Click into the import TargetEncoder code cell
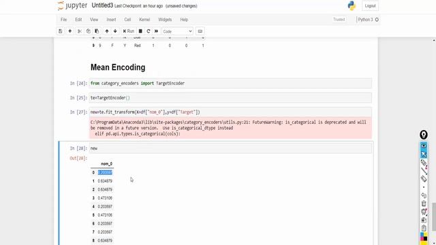 (230, 83)
